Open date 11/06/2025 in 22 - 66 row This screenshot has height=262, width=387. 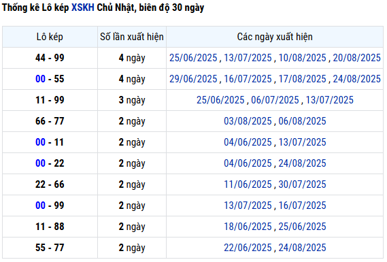pos(248,184)
